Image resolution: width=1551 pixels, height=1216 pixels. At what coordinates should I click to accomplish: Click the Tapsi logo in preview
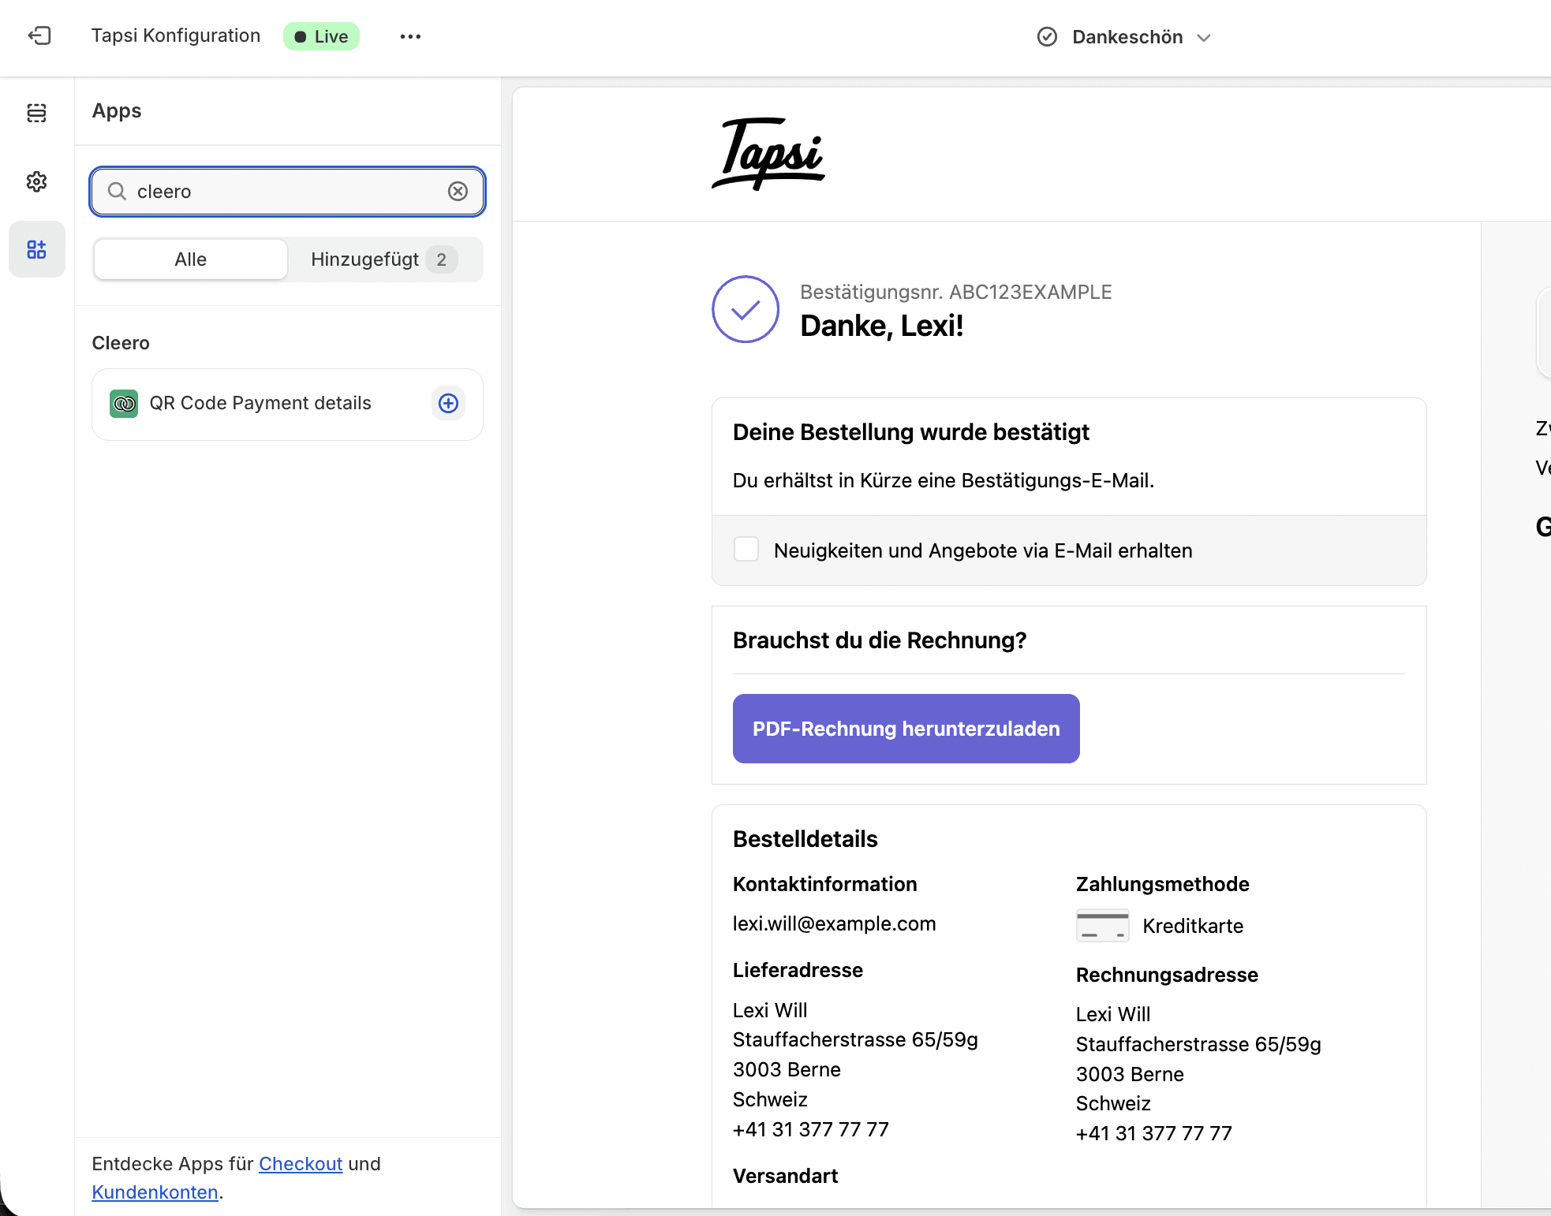(768, 154)
